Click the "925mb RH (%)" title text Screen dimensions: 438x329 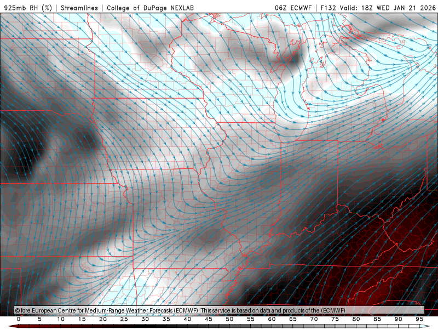(x=28, y=8)
